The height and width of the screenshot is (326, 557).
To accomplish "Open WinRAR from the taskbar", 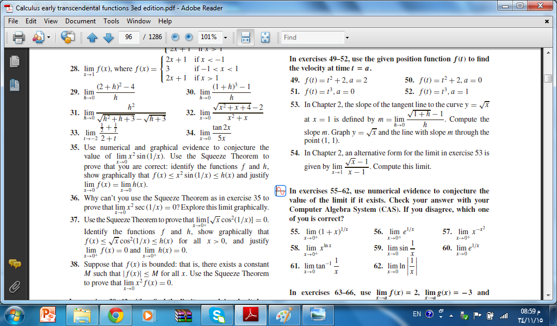I will tap(183, 315).
